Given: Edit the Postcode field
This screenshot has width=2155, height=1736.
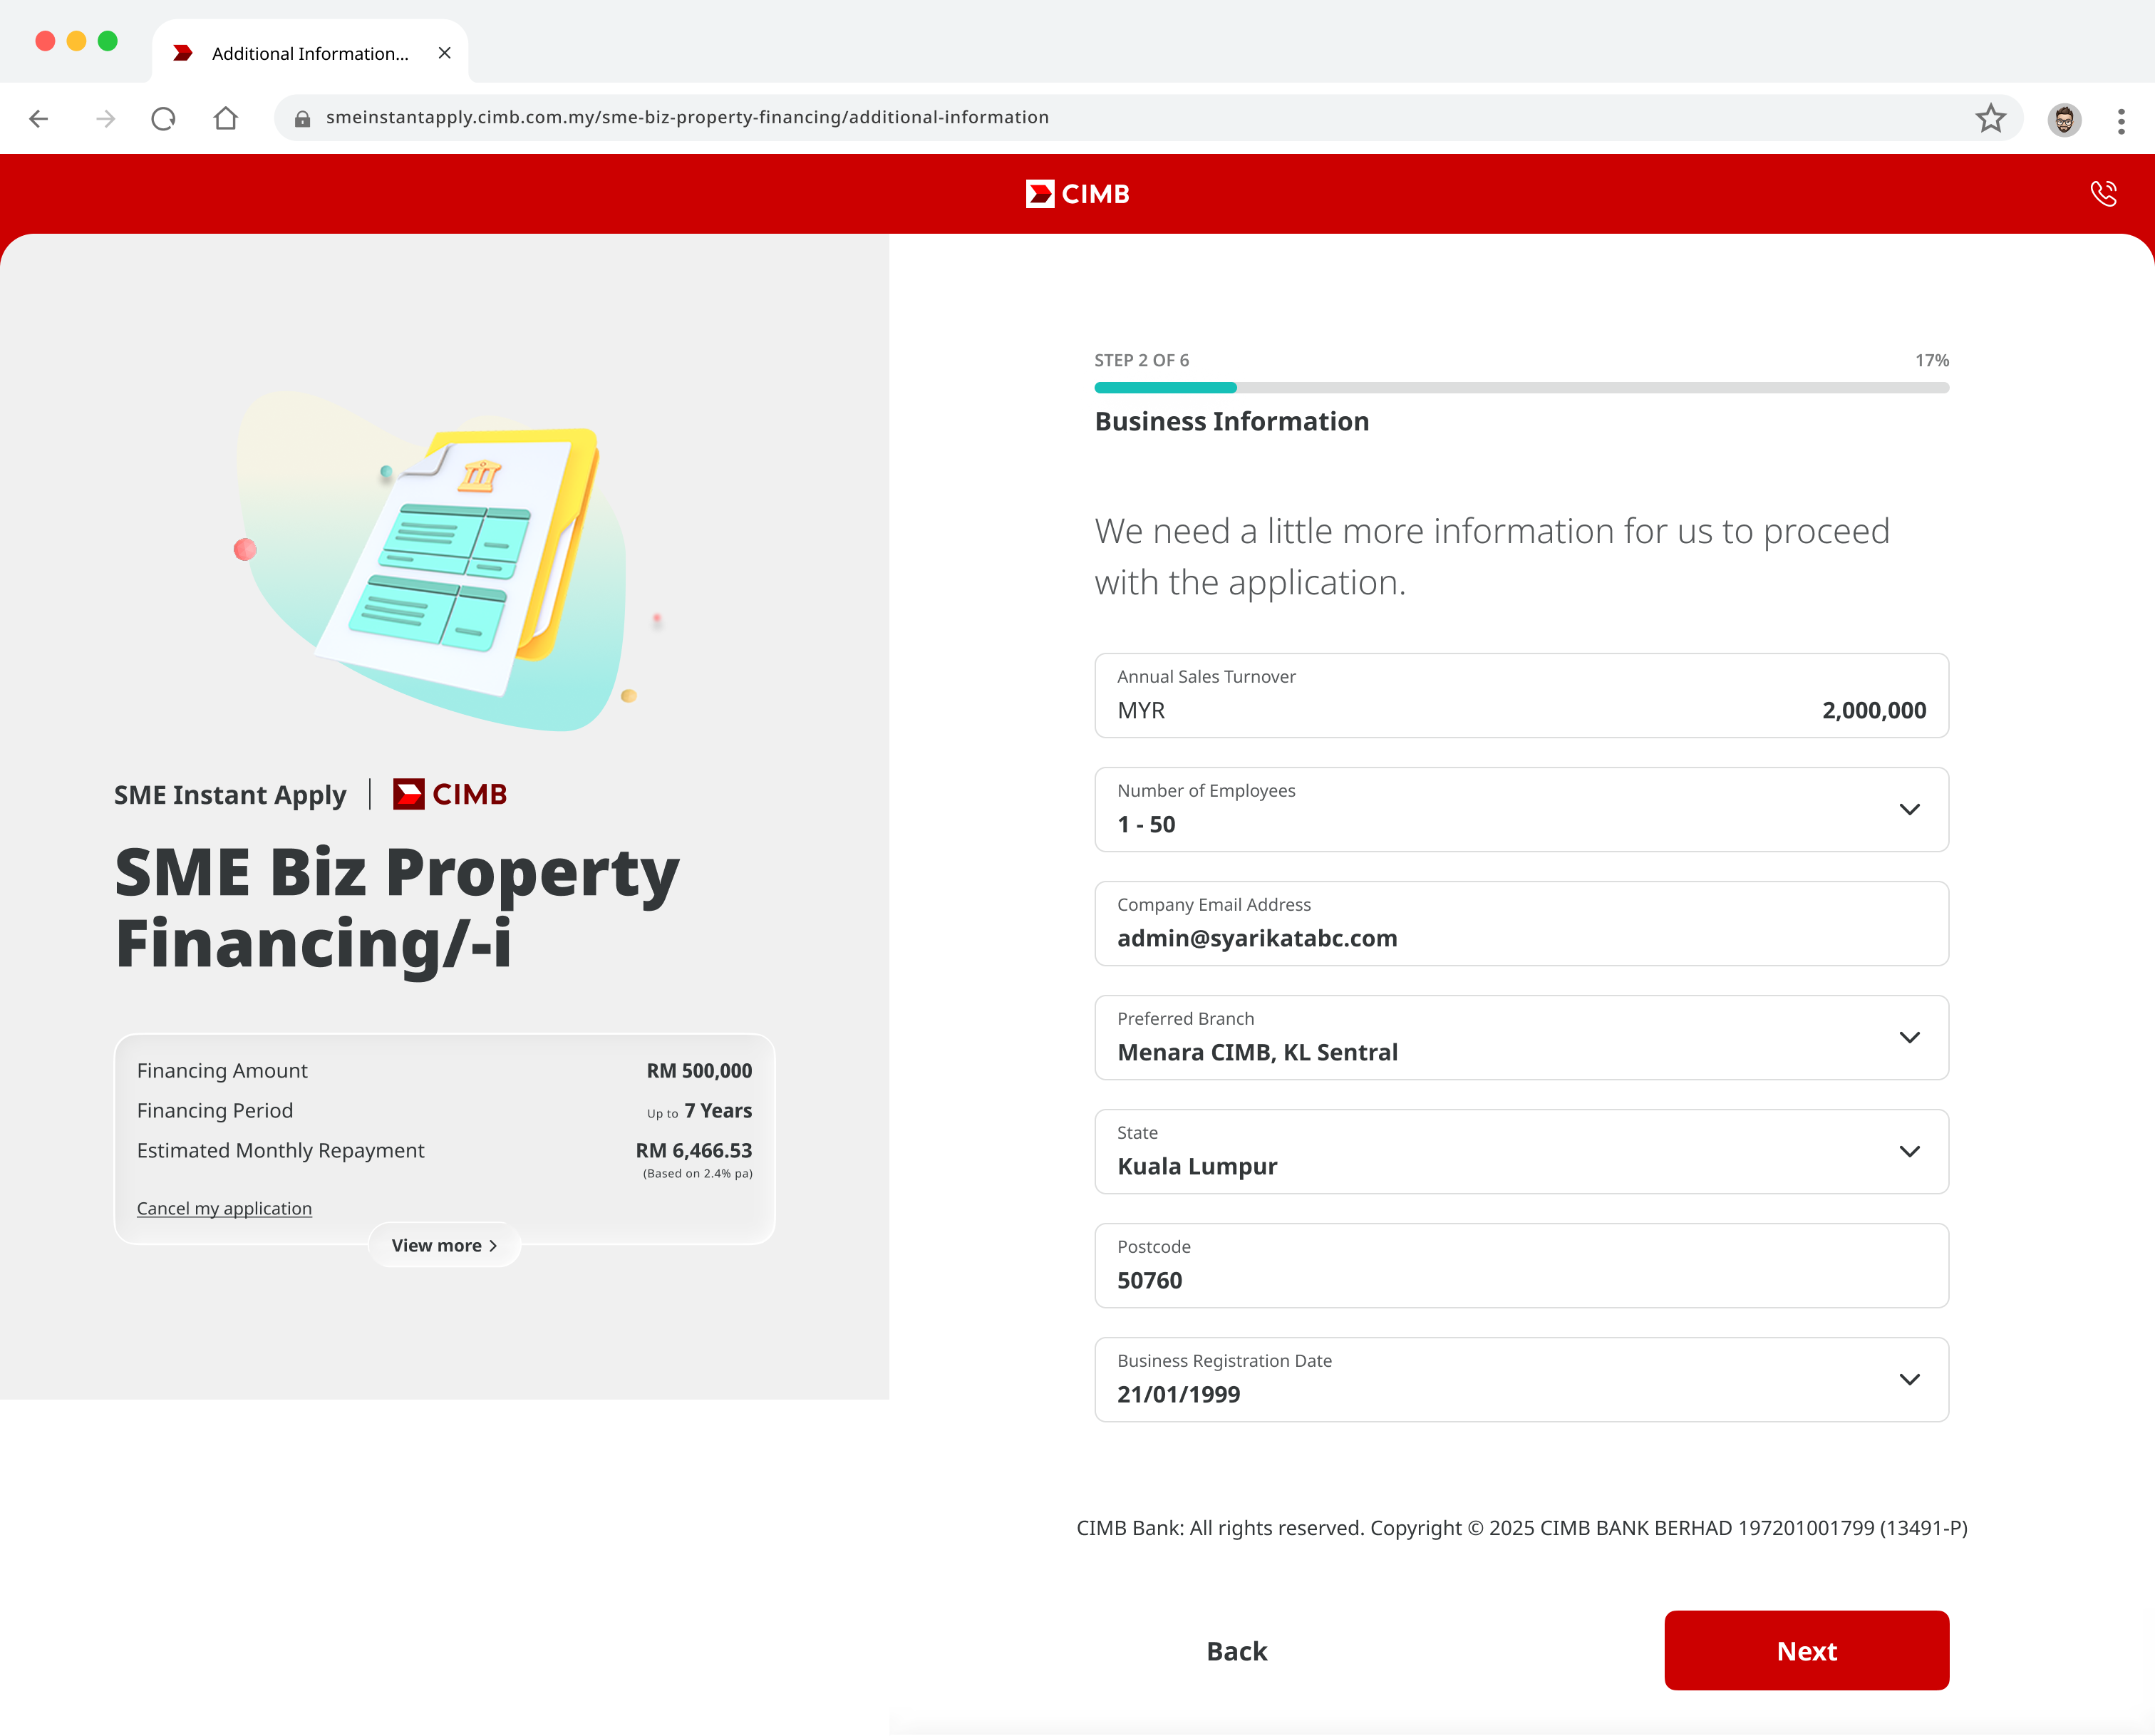Looking at the screenshot, I should (1521, 1266).
